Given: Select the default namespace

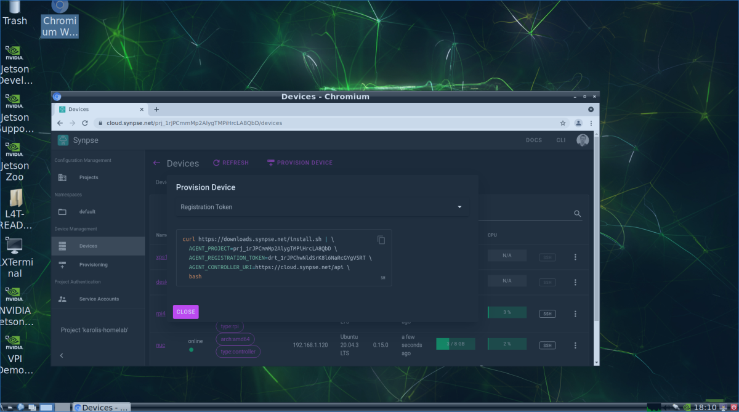Looking at the screenshot, I should click(x=87, y=212).
